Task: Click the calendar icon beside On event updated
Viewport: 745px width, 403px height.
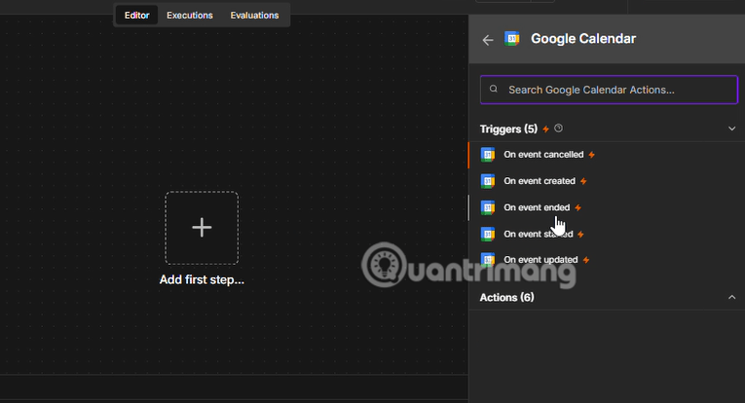Action: tap(488, 260)
